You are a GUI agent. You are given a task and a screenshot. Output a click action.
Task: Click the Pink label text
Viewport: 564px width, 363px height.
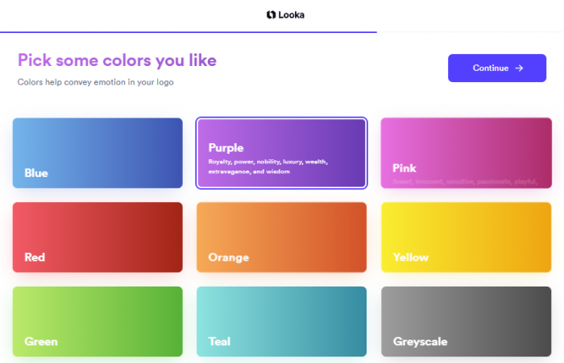pos(404,168)
